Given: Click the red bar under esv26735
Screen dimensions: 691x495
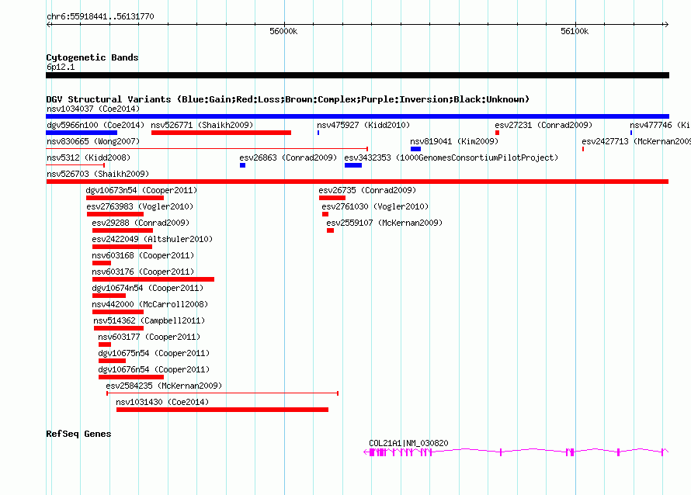Looking at the screenshot, I should [332, 198].
